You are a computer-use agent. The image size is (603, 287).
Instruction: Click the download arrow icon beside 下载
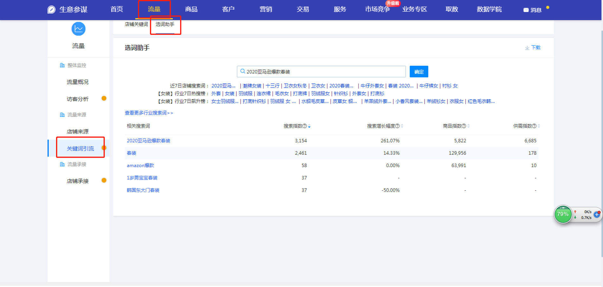tap(527, 48)
